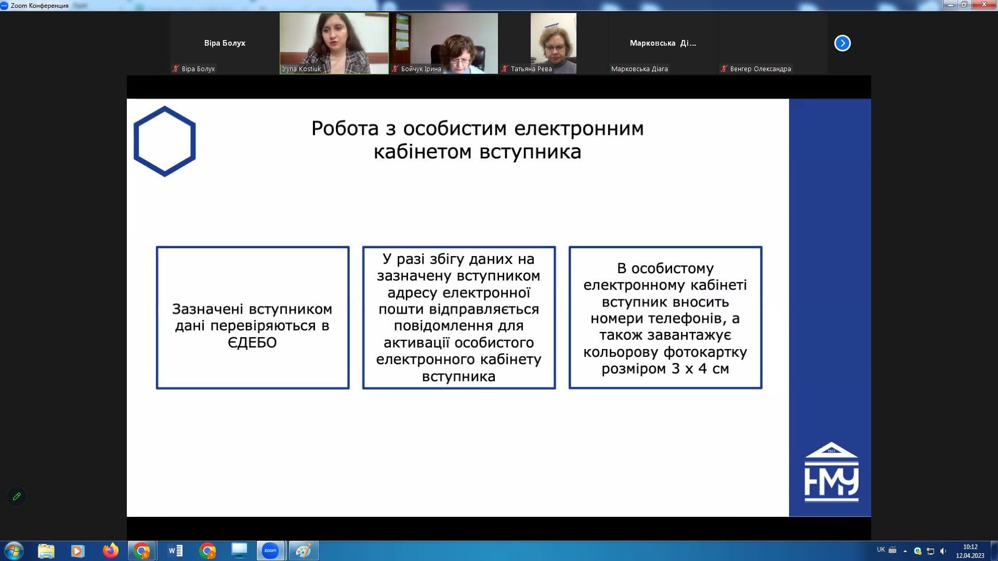Open the monitor-shaped taskbar application
Viewport: 998px width, 561px height.
point(239,551)
